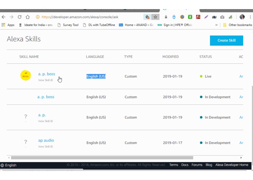253x180 pixels.
Task: Click the 2019-01-17 modified date
Action: pyautogui.click(x=173, y=143)
